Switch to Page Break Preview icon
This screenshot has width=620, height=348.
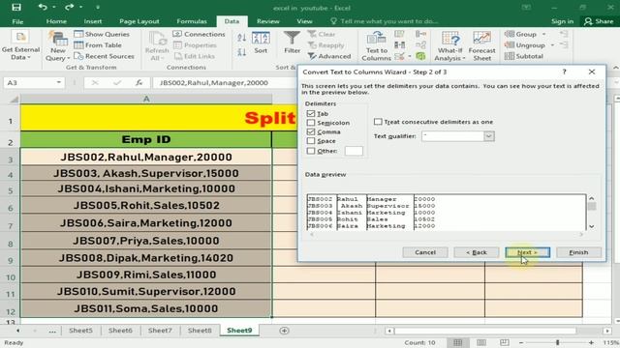point(504,342)
